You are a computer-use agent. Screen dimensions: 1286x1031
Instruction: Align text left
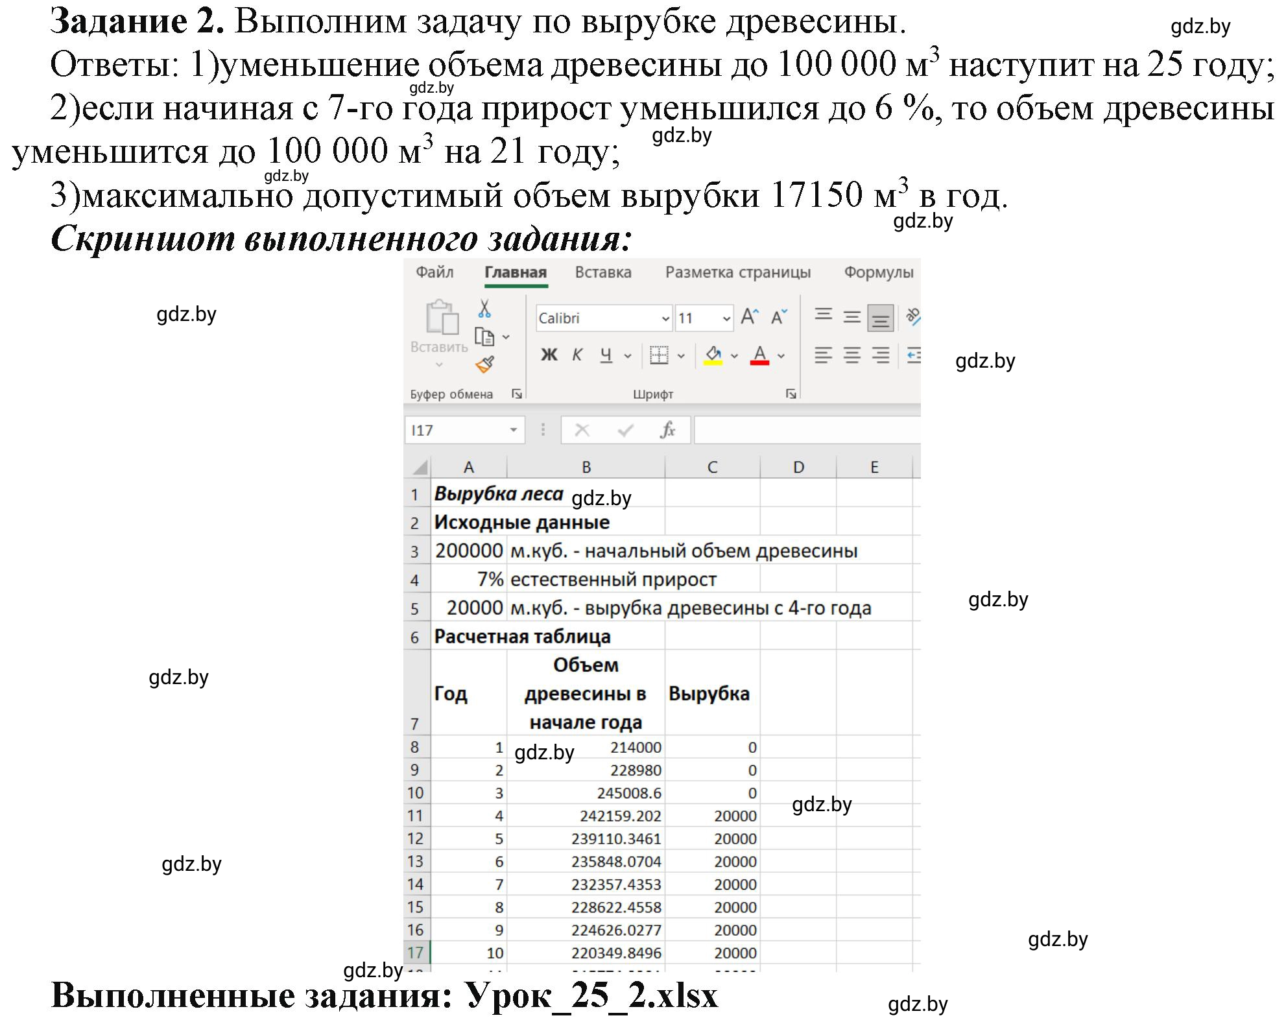pos(824,355)
